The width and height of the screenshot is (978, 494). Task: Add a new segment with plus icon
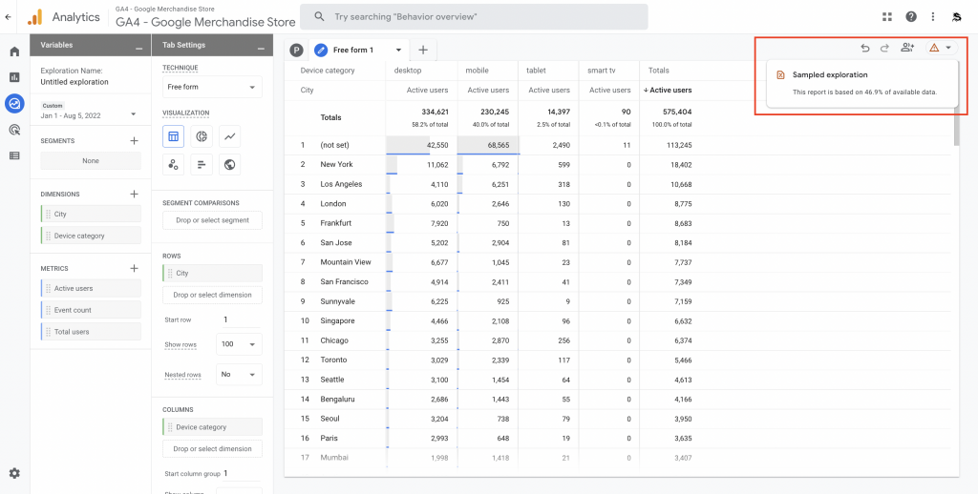click(135, 140)
